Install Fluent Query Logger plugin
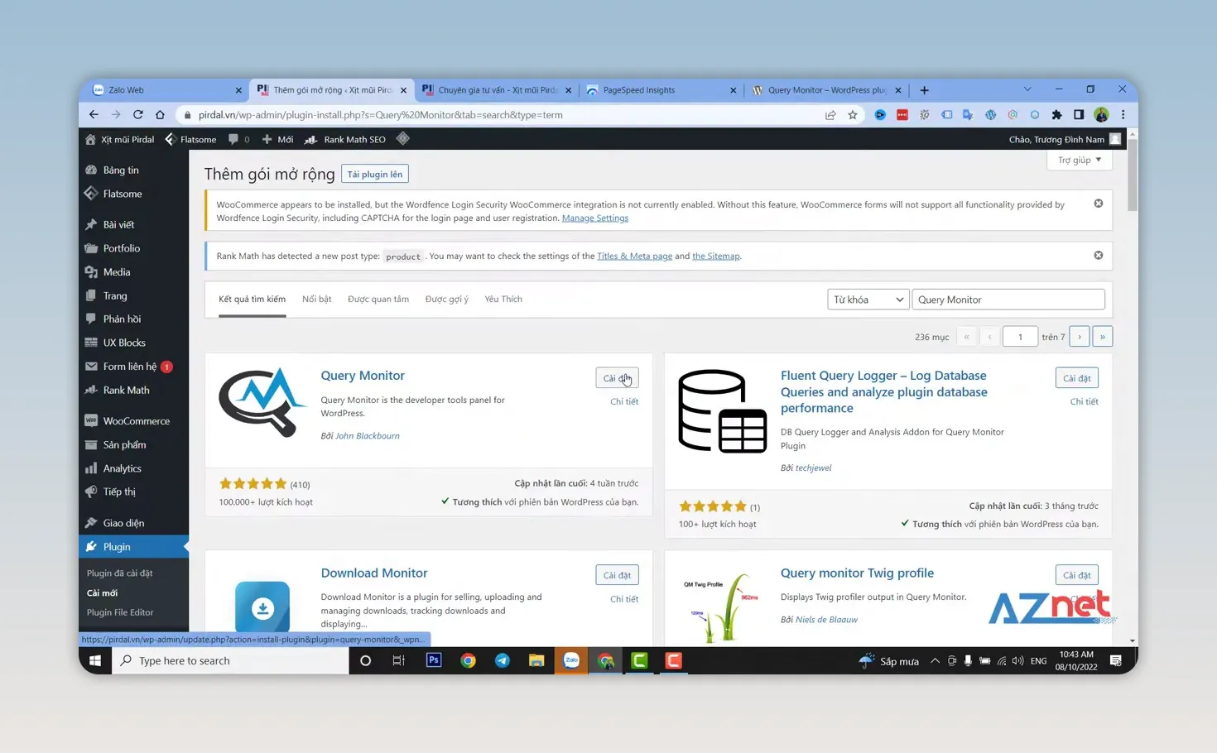 (1076, 378)
